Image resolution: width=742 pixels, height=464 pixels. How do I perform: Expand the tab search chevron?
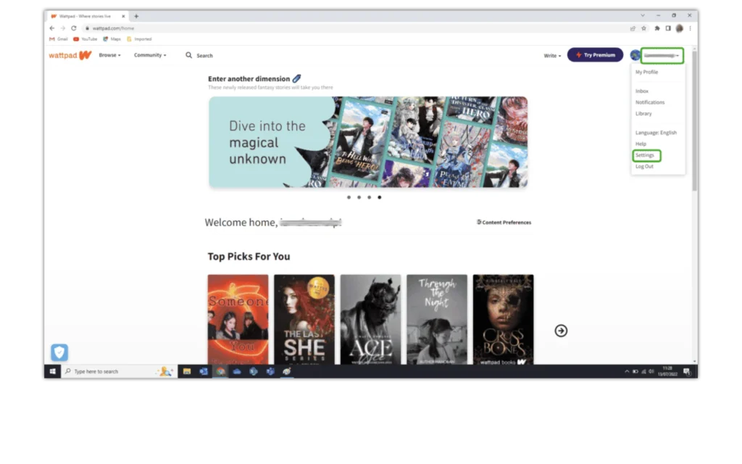[x=643, y=16]
